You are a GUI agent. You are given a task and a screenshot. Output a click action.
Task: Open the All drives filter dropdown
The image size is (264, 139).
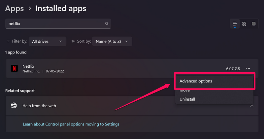pyautogui.click(x=47, y=41)
